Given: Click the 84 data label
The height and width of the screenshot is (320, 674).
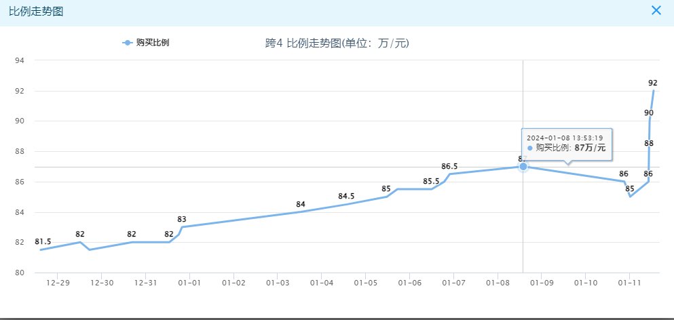Looking at the screenshot, I should coord(301,204).
